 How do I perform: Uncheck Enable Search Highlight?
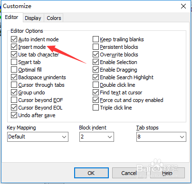point(96,77)
